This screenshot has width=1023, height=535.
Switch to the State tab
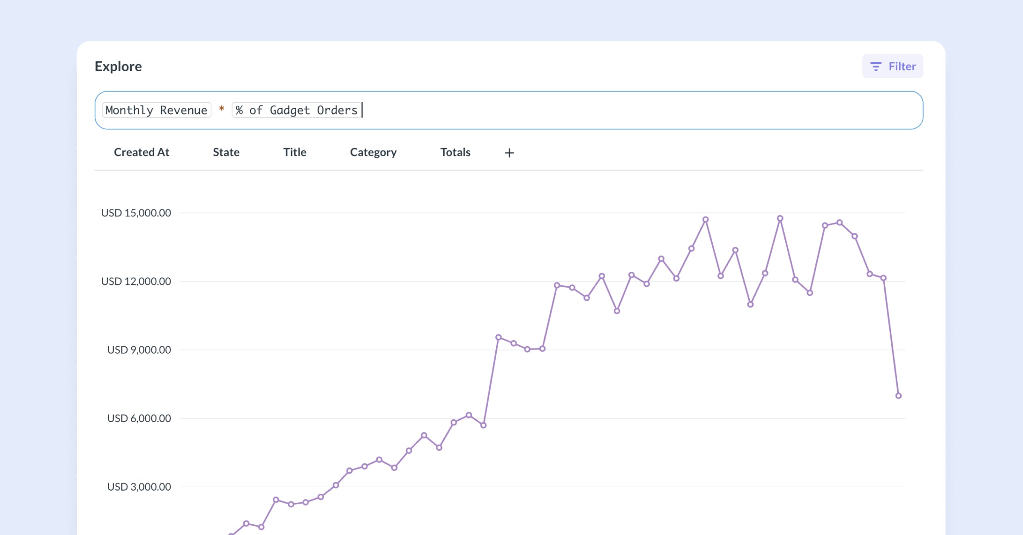pos(226,152)
